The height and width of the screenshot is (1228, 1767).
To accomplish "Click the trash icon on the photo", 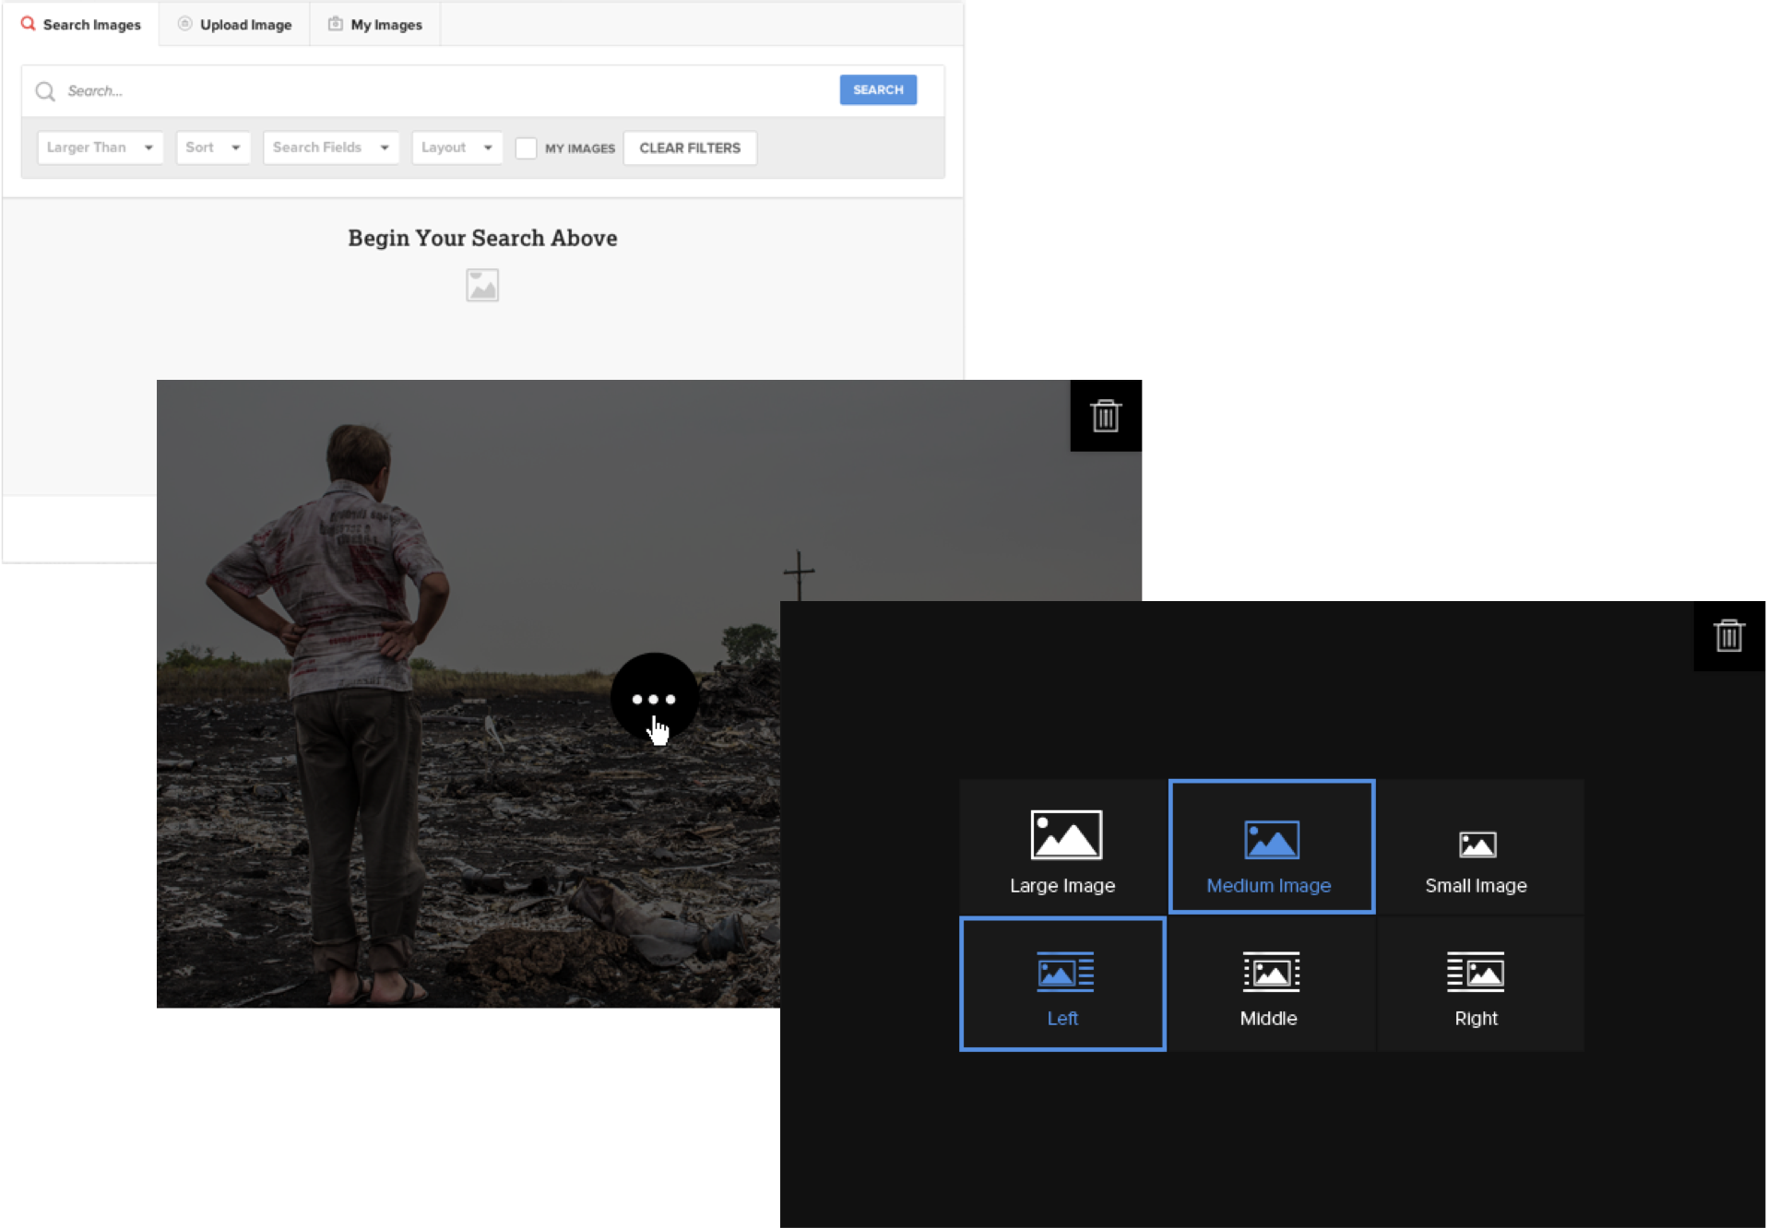I will 1105,416.
